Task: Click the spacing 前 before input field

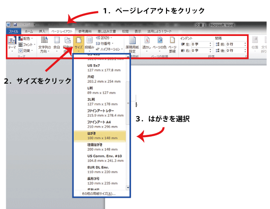Action: 234,44
